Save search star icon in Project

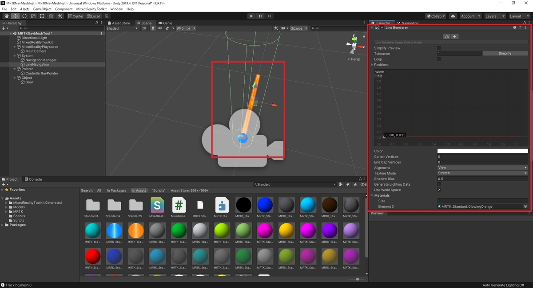[355, 184]
